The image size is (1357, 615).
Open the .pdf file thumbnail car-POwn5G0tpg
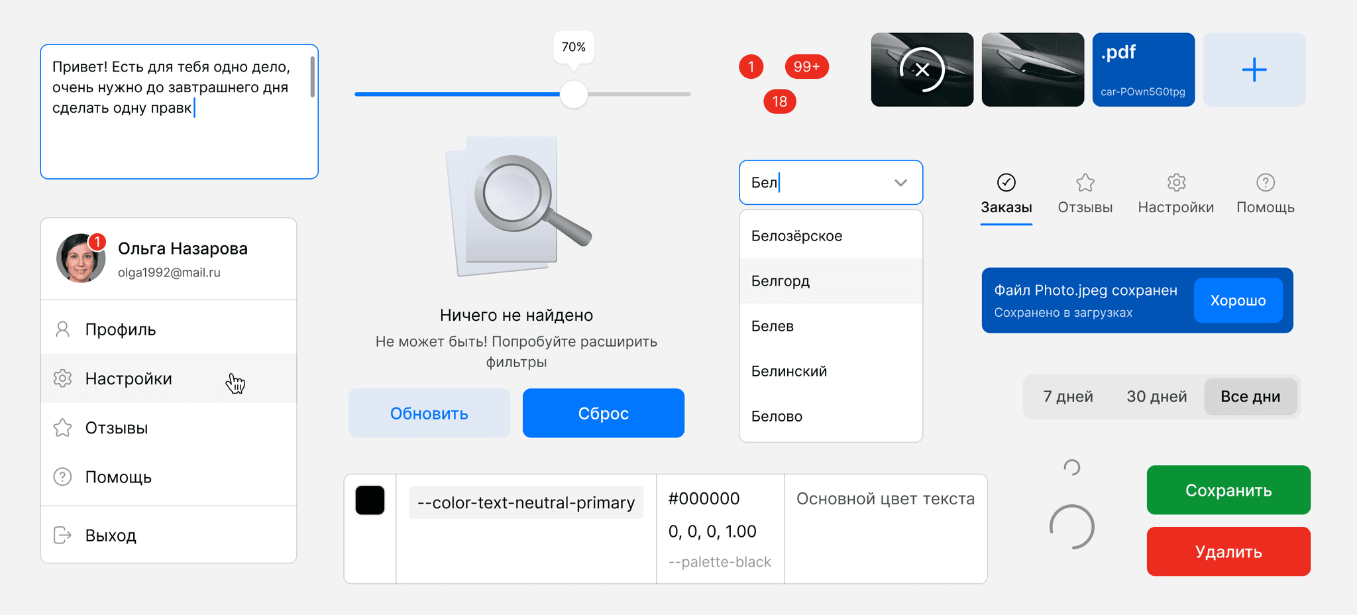pyautogui.click(x=1143, y=70)
